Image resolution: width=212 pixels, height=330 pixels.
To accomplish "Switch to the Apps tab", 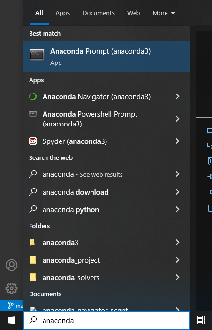I will [x=62, y=13].
